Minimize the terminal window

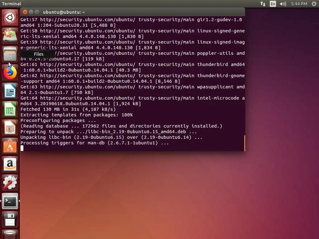pyautogui.click(x=31, y=12)
